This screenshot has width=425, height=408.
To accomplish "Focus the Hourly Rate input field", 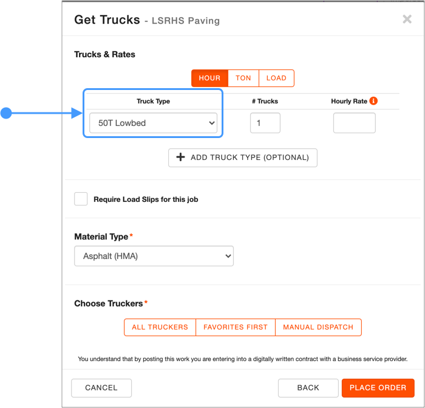I will 354,123.
